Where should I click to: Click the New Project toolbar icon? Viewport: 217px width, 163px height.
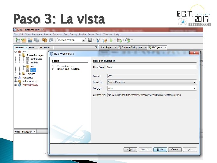tap(24, 40)
